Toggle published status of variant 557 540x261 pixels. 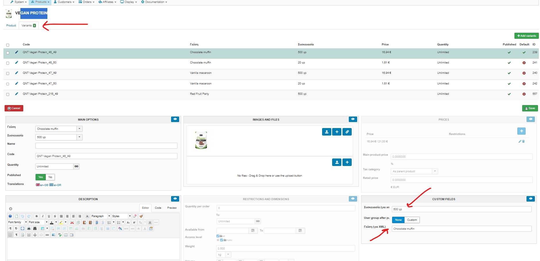coord(509,94)
